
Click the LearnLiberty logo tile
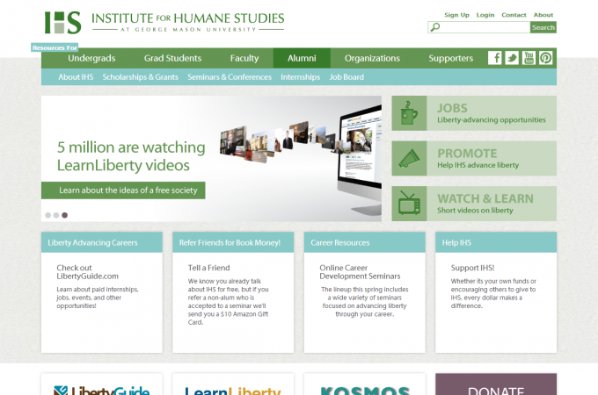[x=233, y=384]
